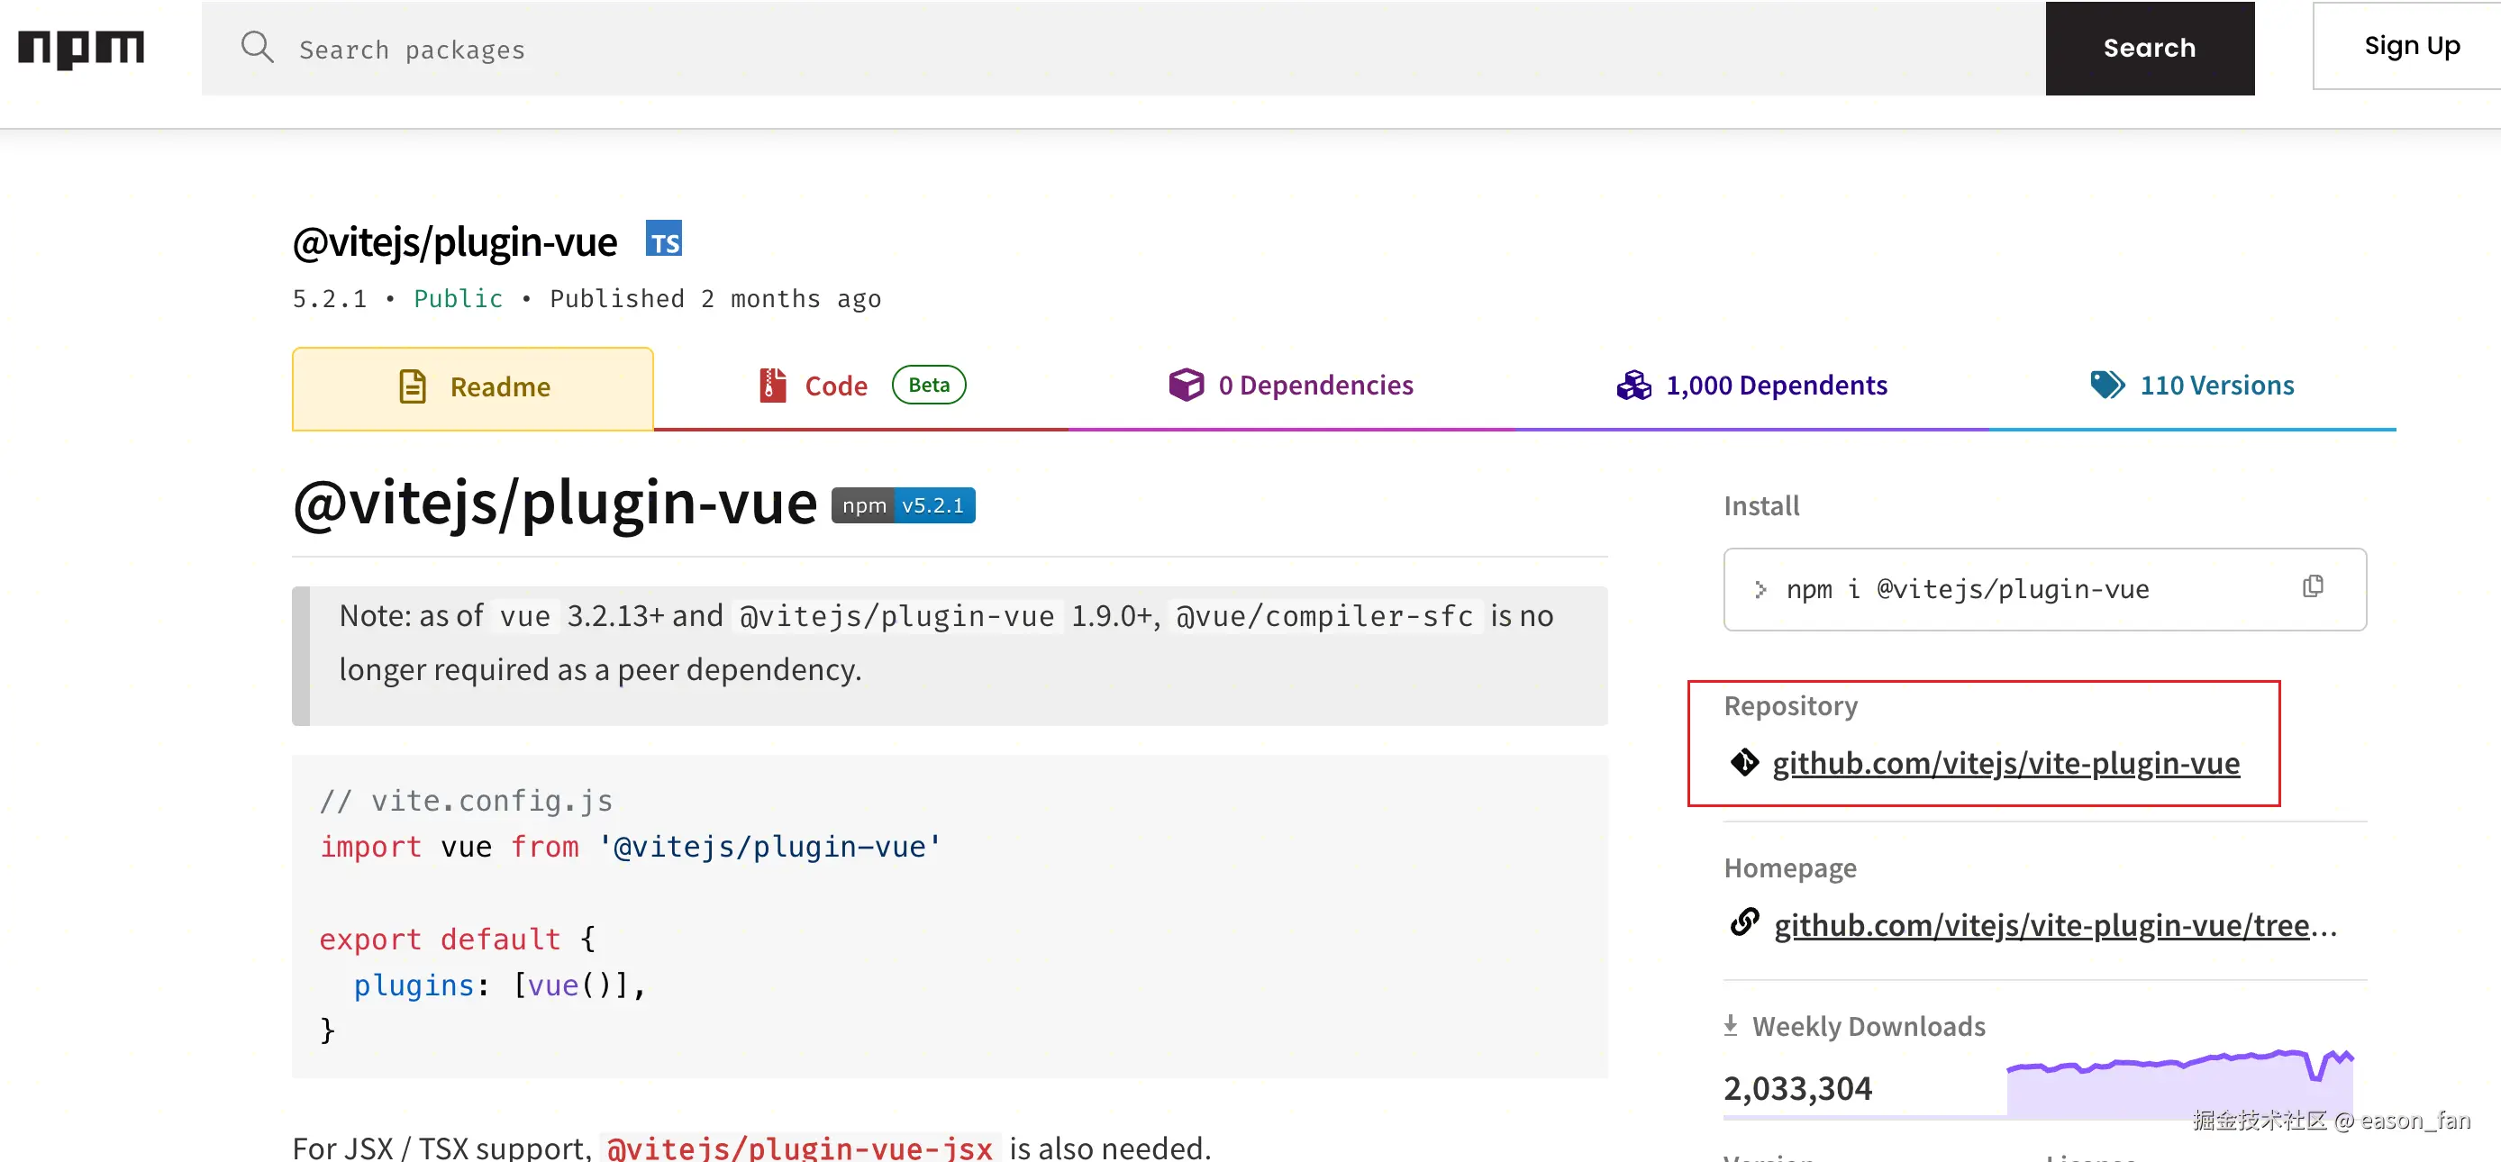The width and height of the screenshot is (2501, 1162).
Task: Click the TypeScript TS badge icon
Action: (x=663, y=240)
